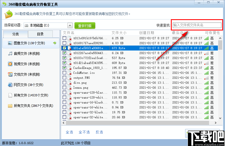The height and width of the screenshot is (146, 225).
Task: Uncheck the t01a1efb5f1a00681e file checkbox
Action: point(65,48)
